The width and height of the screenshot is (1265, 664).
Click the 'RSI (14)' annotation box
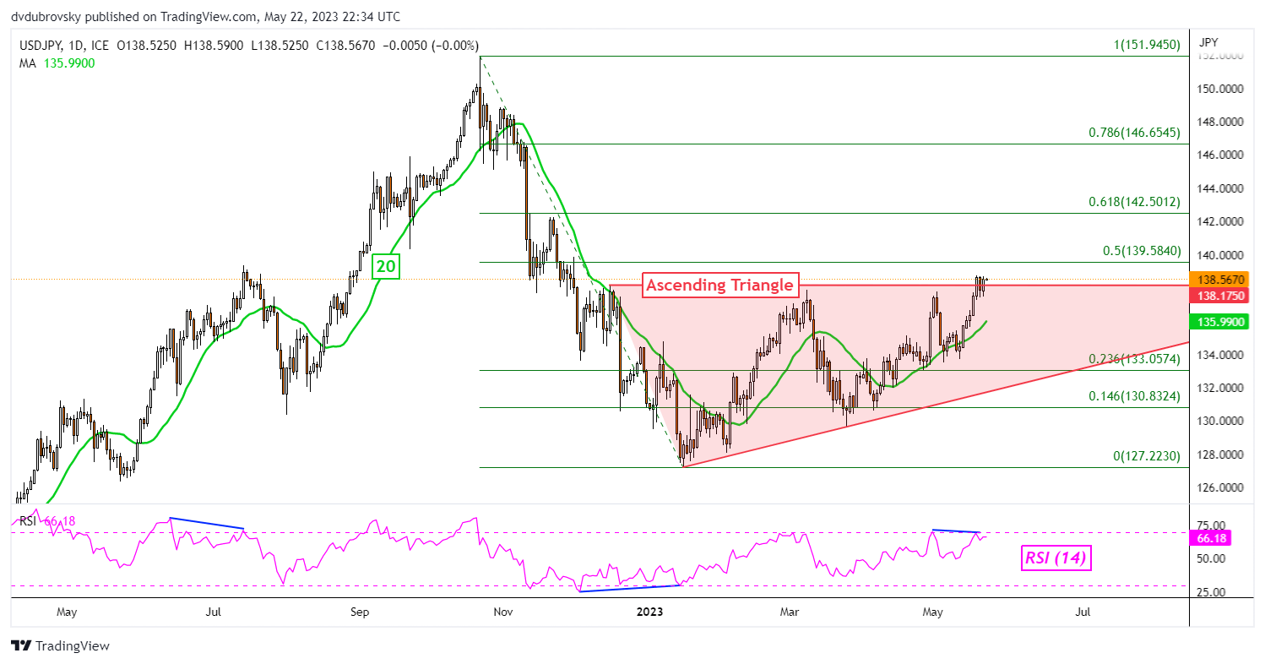(x=1056, y=558)
